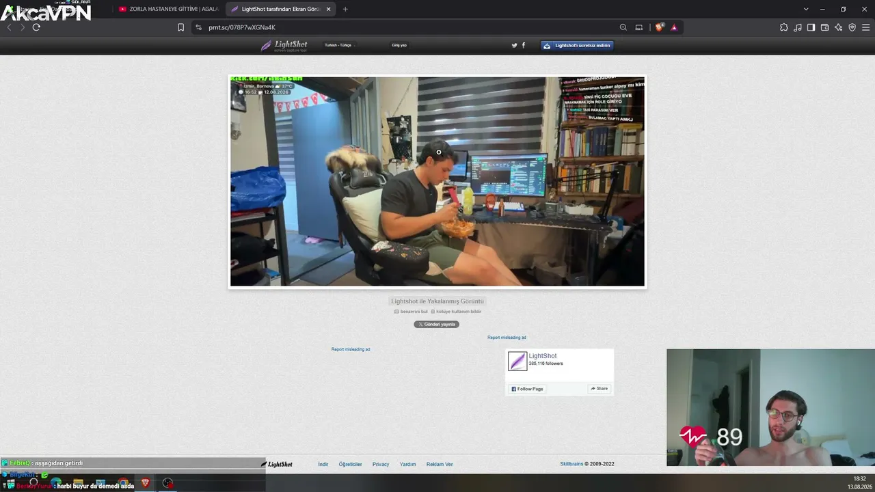Open Brave VPN shield icon
This screenshot has width=875, height=492.
[852, 27]
